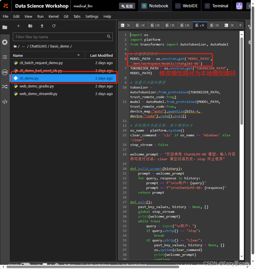Open the Kernel menu
Viewport: 255px width, 269px height.
tap(54, 17)
